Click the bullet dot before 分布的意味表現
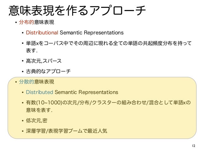Image resolution: width=202 pixels, height=151 pixels. [16, 23]
